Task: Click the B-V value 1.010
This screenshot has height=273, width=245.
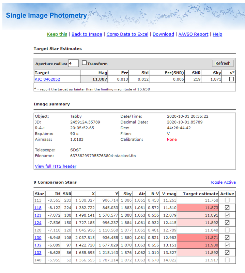Action: [x=153, y=253]
